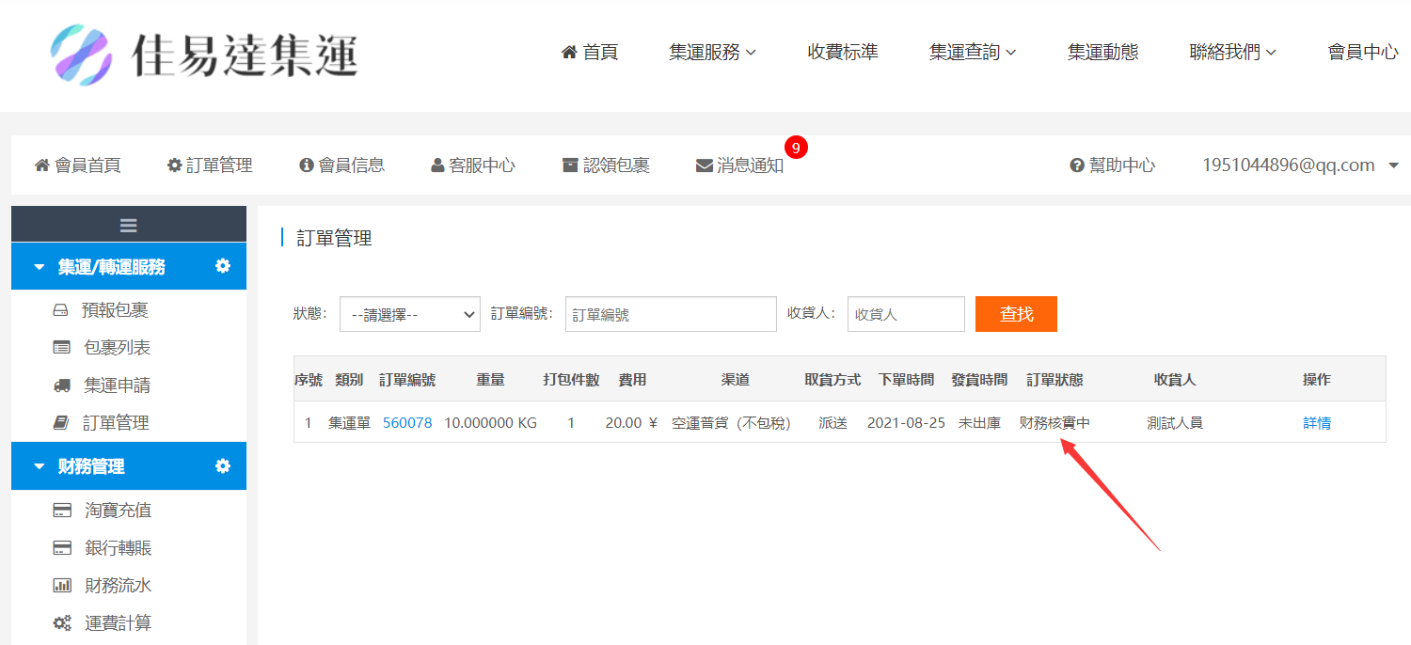Expand the 集運查詢 menu
Viewport: 1411px width, 645px height.
pos(973,53)
